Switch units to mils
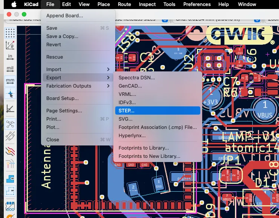This screenshot has height=218, width=279. pos(10,69)
